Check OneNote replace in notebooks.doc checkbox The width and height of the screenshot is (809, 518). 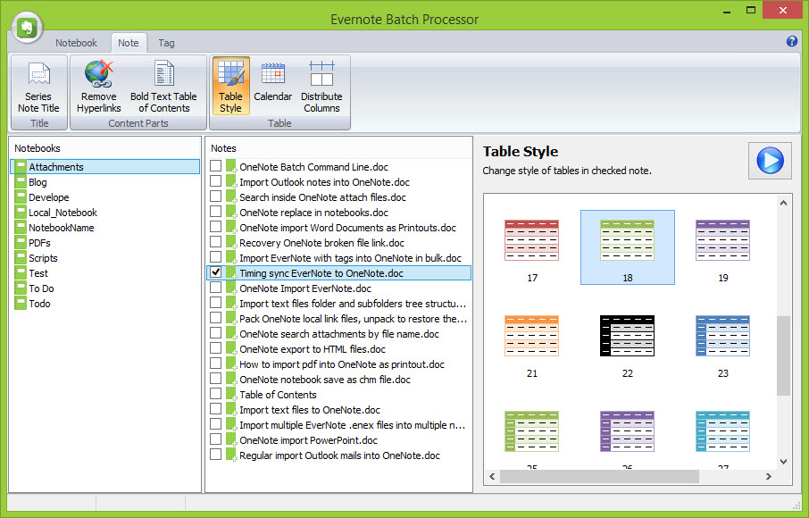216,212
